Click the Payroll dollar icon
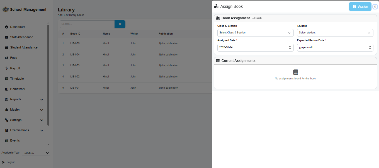The image size is (379, 168). [x=7, y=68]
